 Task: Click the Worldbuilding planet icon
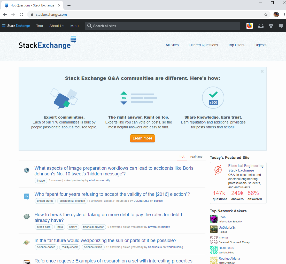(27, 243)
